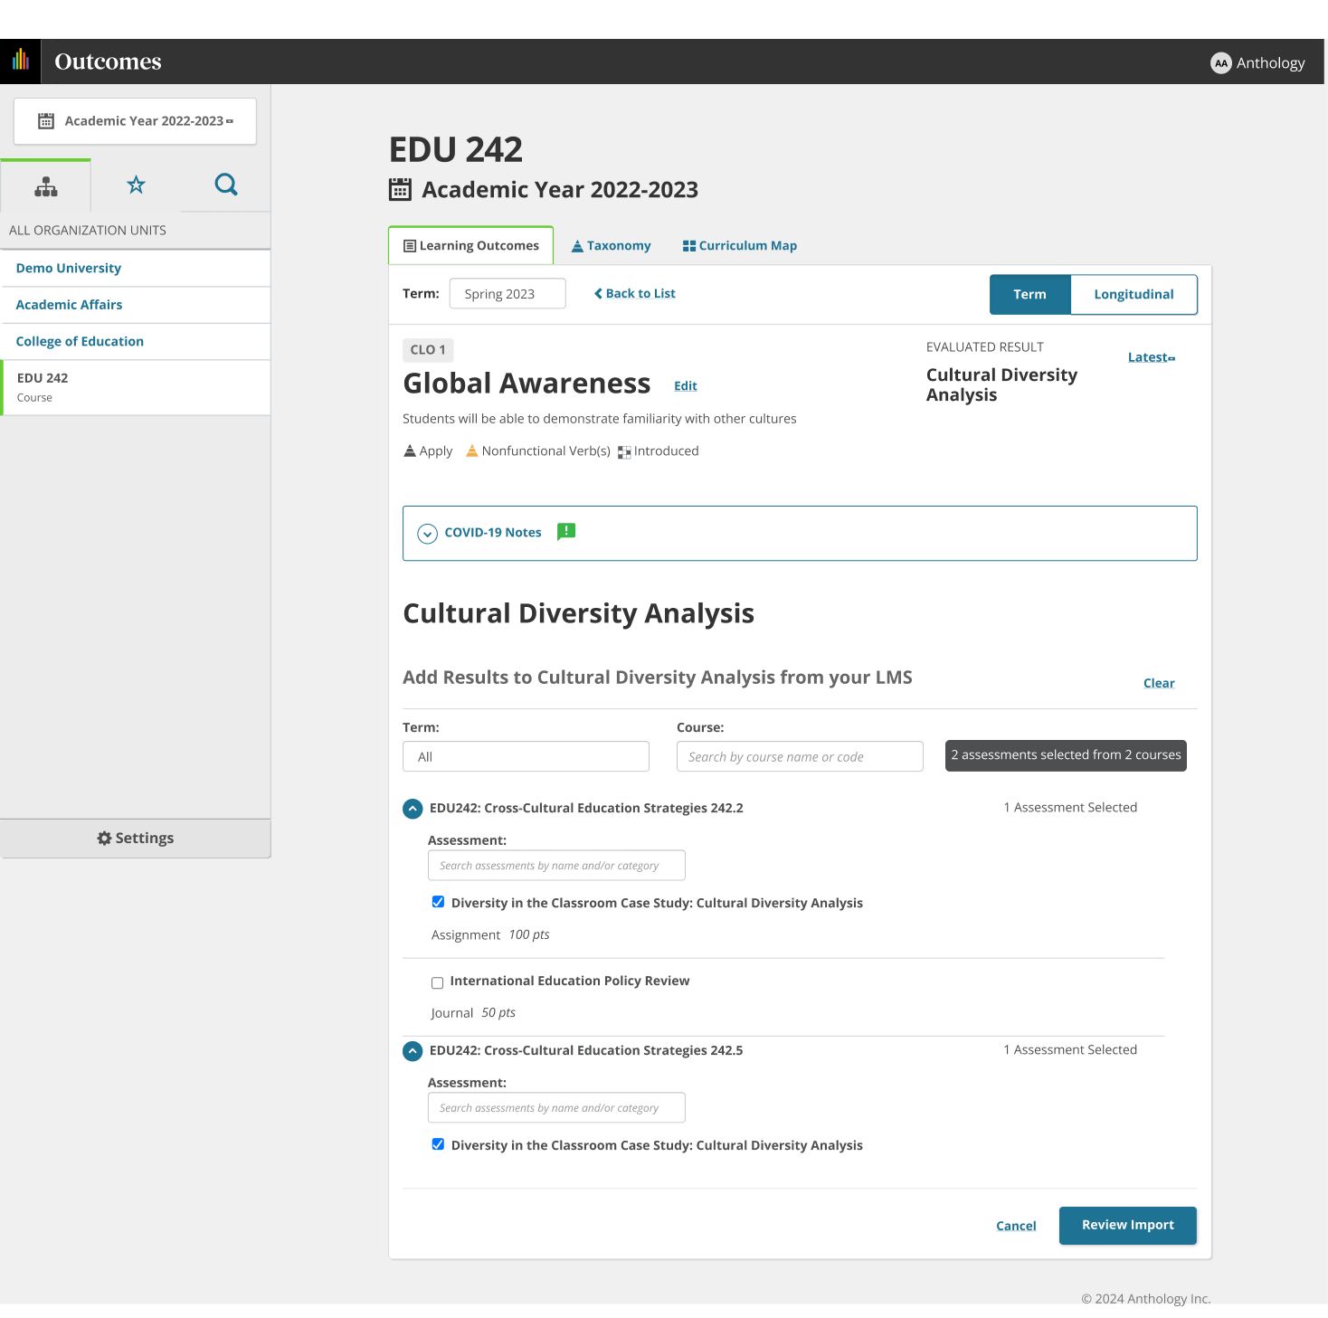The height and width of the screenshot is (1318, 1328).
Task: Uncheck Diversity in the Classroom for 242.2
Action: tap(438, 902)
